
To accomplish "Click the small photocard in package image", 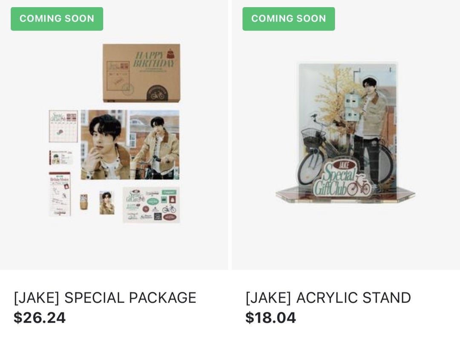I will coord(107,203).
